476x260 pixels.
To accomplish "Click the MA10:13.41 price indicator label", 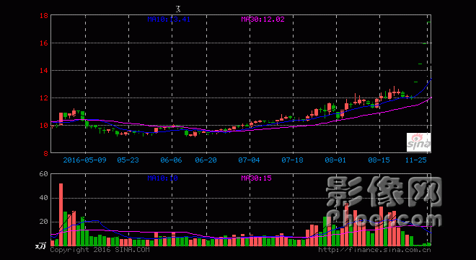I will point(169,19).
